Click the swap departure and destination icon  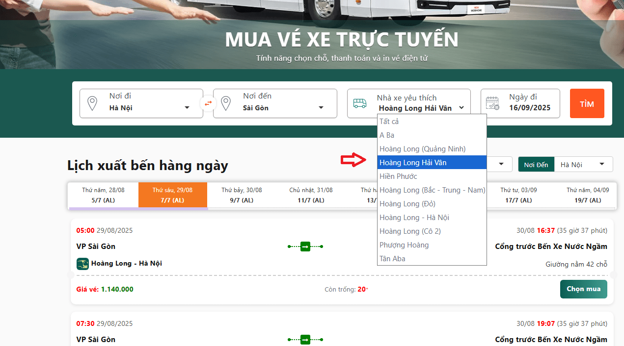click(x=208, y=103)
